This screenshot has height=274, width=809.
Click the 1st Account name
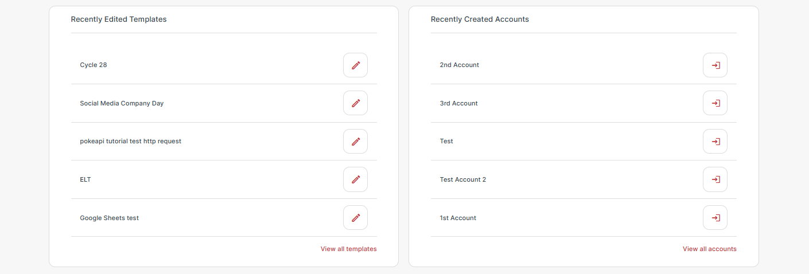pyautogui.click(x=458, y=218)
